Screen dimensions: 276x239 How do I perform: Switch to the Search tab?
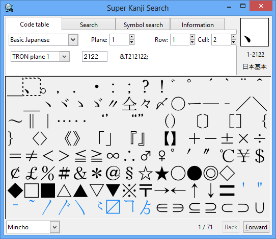(89, 24)
